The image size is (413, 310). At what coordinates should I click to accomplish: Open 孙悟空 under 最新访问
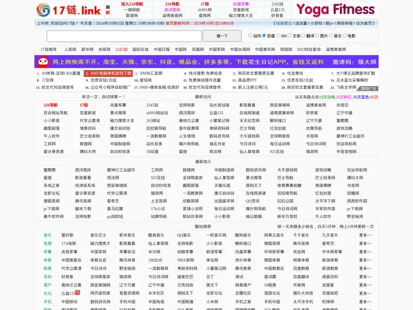point(342,105)
